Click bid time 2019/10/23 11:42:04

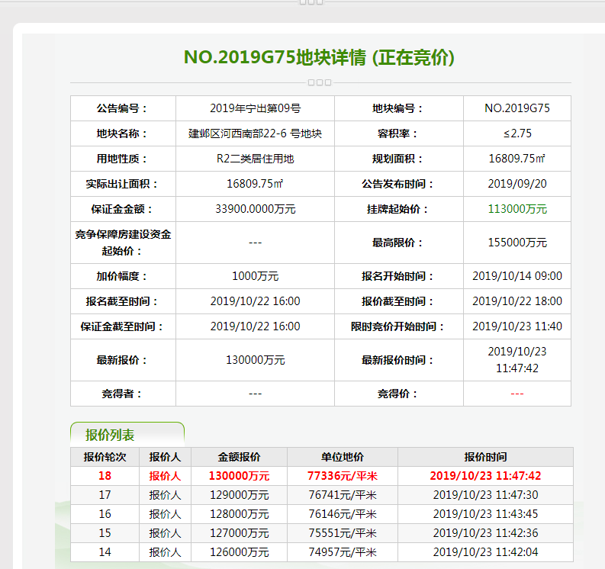click(485, 552)
